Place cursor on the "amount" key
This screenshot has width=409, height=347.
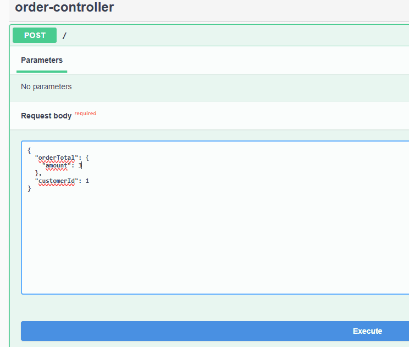57,165
